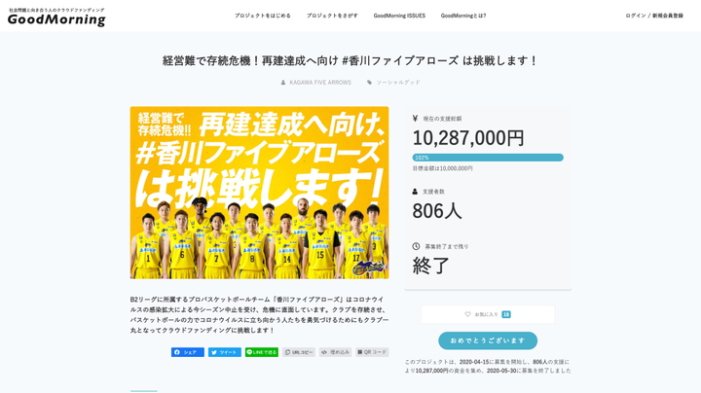Open KAGAWA FIVE ARROWS owner link
This screenshot has width=701, height=393.
click(x=320, y=83)
